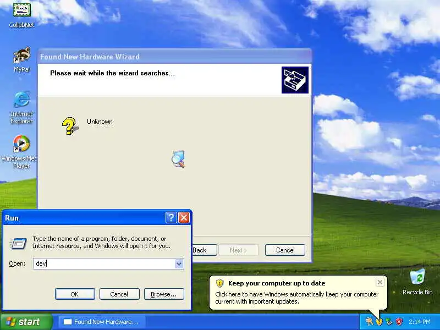Click the Unknown device label in wizard
Screen dimensions: 440x330
pyautogui.click(x=100, y=122)
